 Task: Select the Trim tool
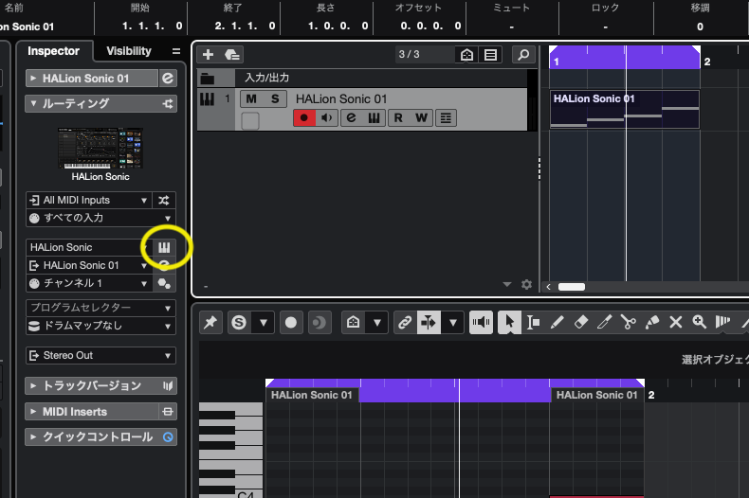tap(604, 323)
